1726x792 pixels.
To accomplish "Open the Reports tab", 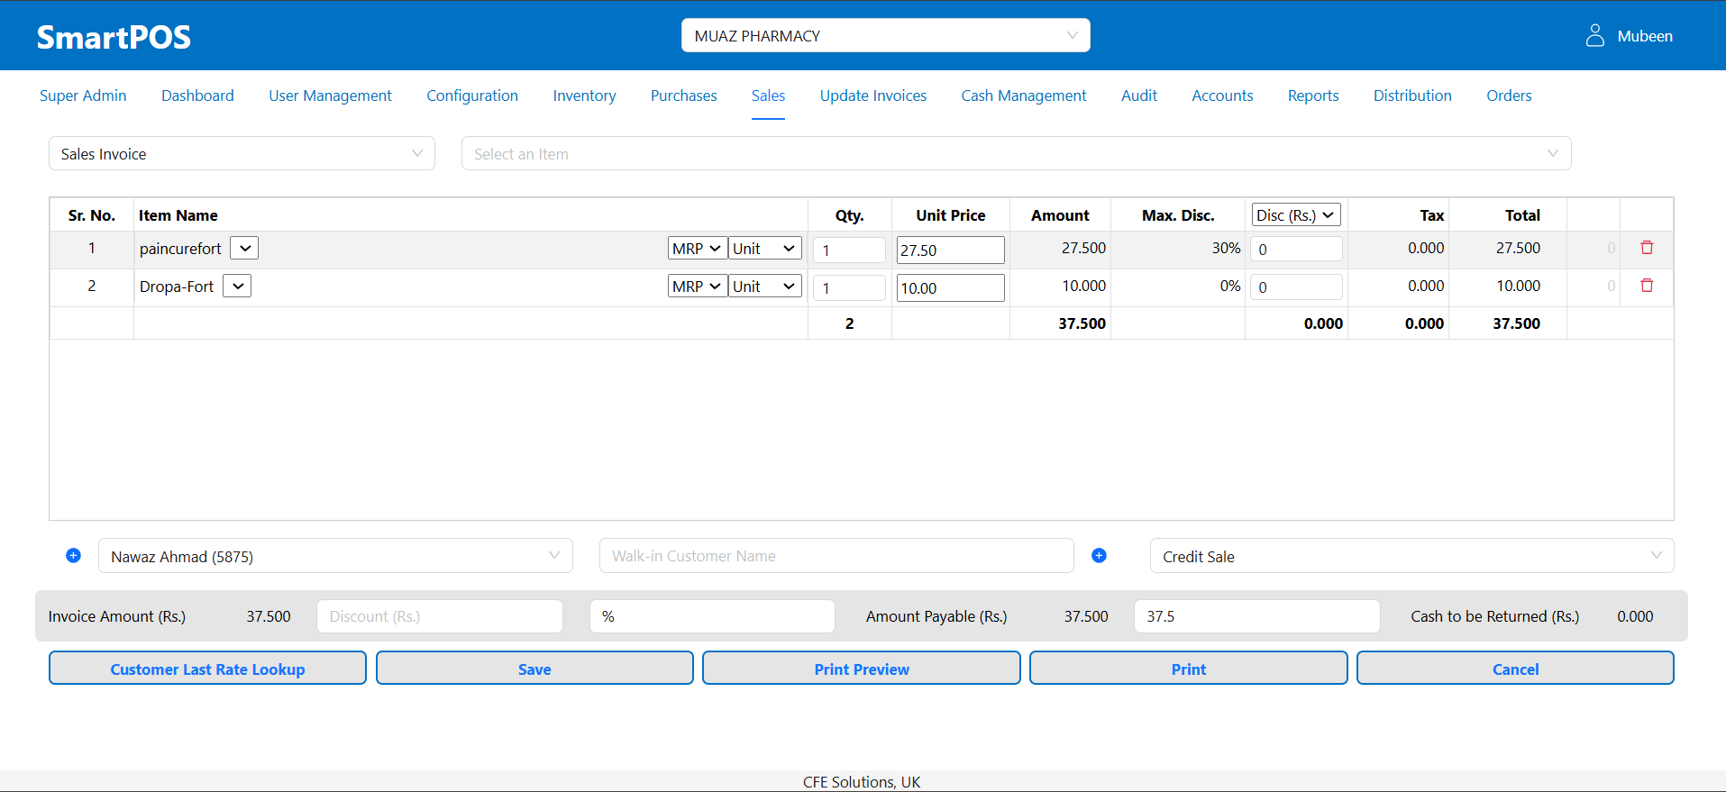I will pyautogui.click(x=1313, y=96).
